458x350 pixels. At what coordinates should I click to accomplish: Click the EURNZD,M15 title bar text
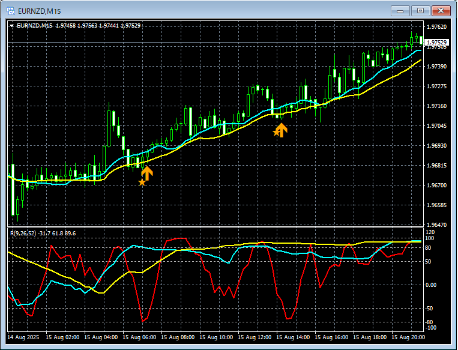tap(40, 11)
